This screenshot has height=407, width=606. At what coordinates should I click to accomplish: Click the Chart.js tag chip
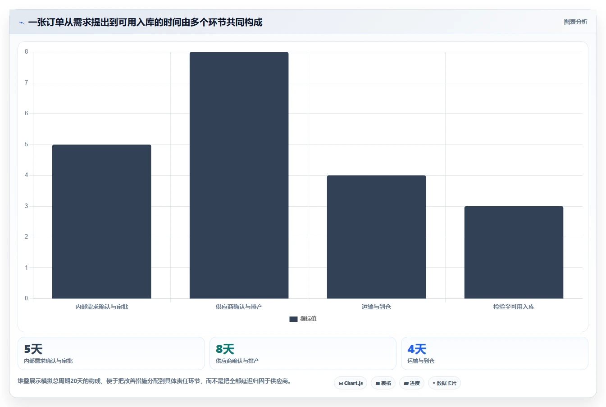click(351, 383)
